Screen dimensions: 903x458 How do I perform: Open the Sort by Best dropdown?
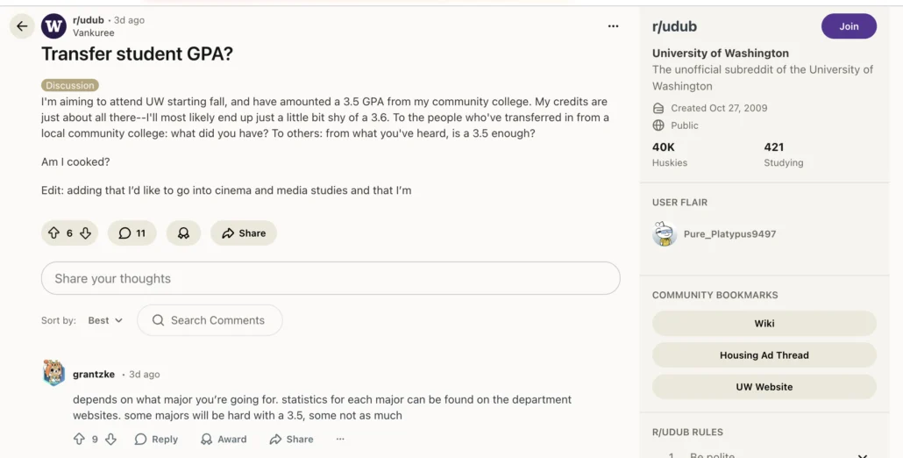[x=105, y=320]
